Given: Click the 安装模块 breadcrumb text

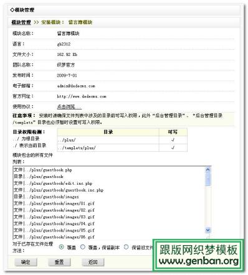Looking at the screenshot, I should pos(51,22).
